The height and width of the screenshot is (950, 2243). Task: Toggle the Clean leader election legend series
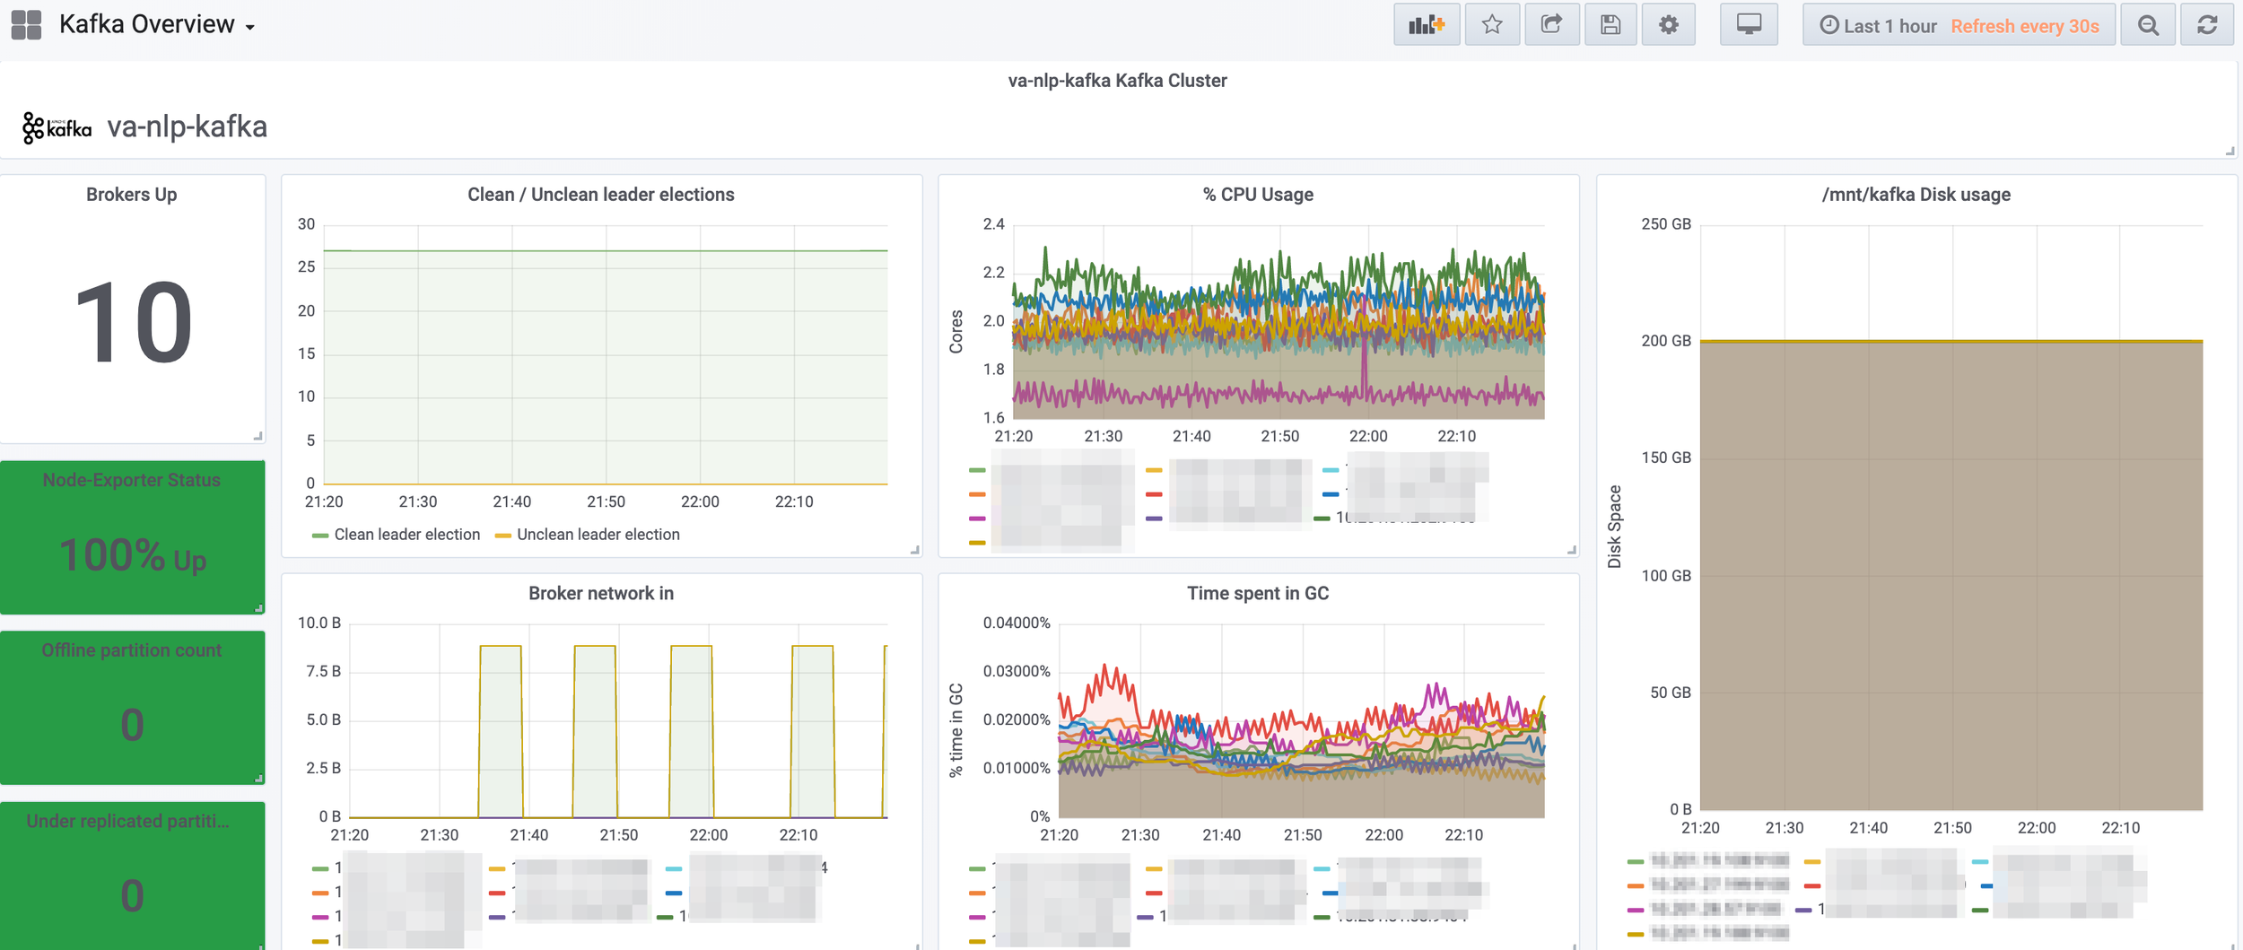point(406,535)
